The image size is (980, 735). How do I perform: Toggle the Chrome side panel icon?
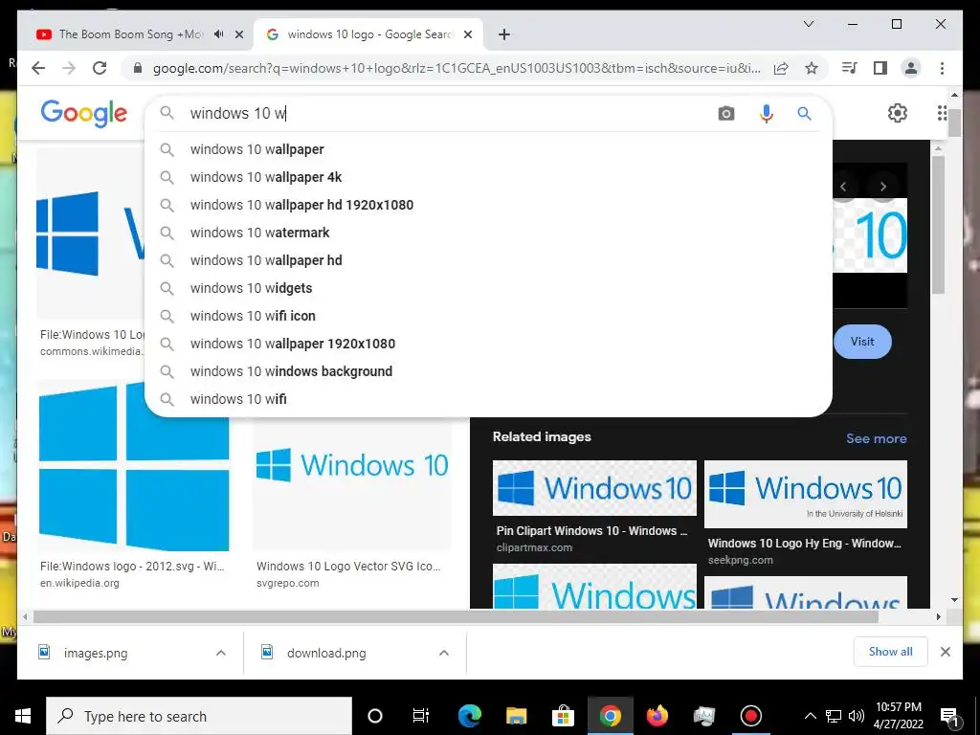point(880,68)
